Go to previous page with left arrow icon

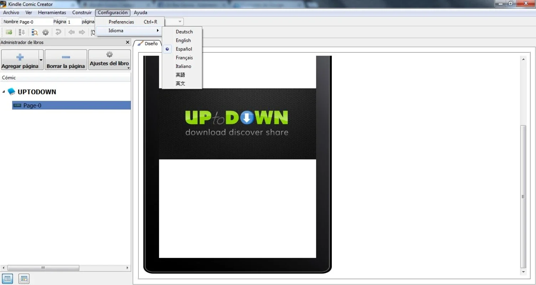[72, 32]
